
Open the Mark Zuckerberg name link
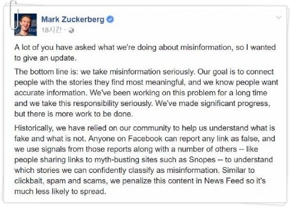tap(73, 20)
